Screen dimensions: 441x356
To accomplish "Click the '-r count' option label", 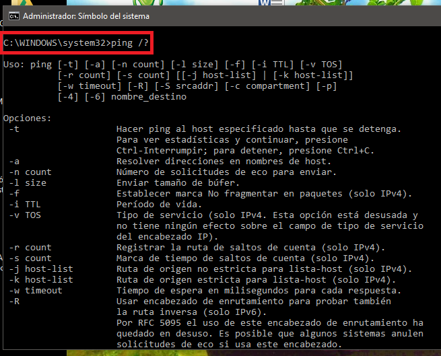I will [x=30, y=248].
